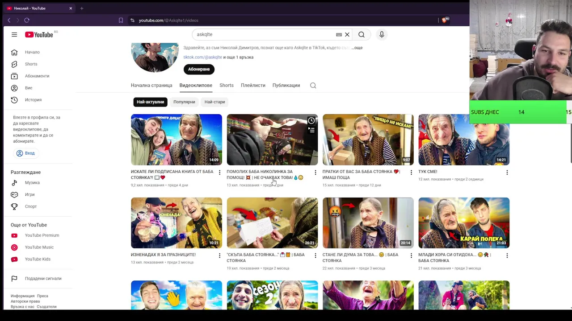Switch to Видеоклипове tab
Image resolution: width=572 pixels, height=321 pixels.
(x=196, y=86)
